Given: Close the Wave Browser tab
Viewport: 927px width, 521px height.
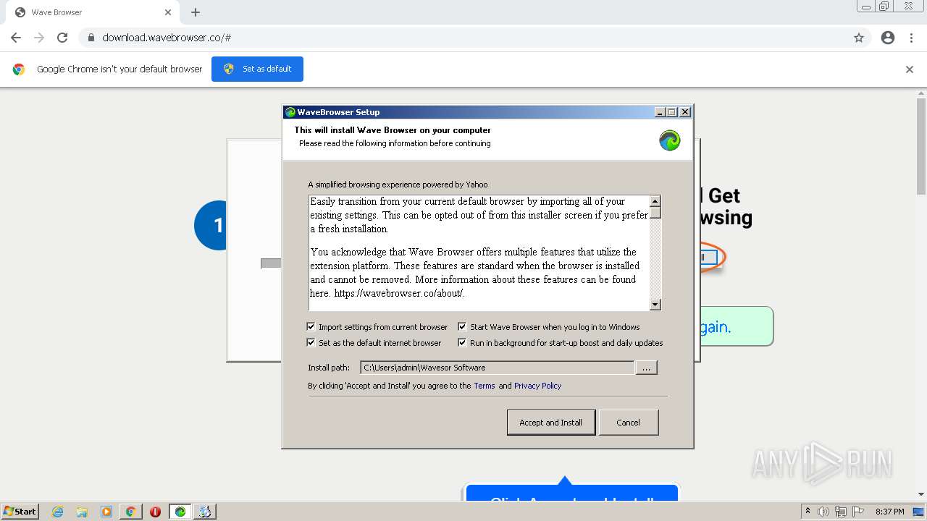Looking at the screenshot, I should click(x=168, y=12).
